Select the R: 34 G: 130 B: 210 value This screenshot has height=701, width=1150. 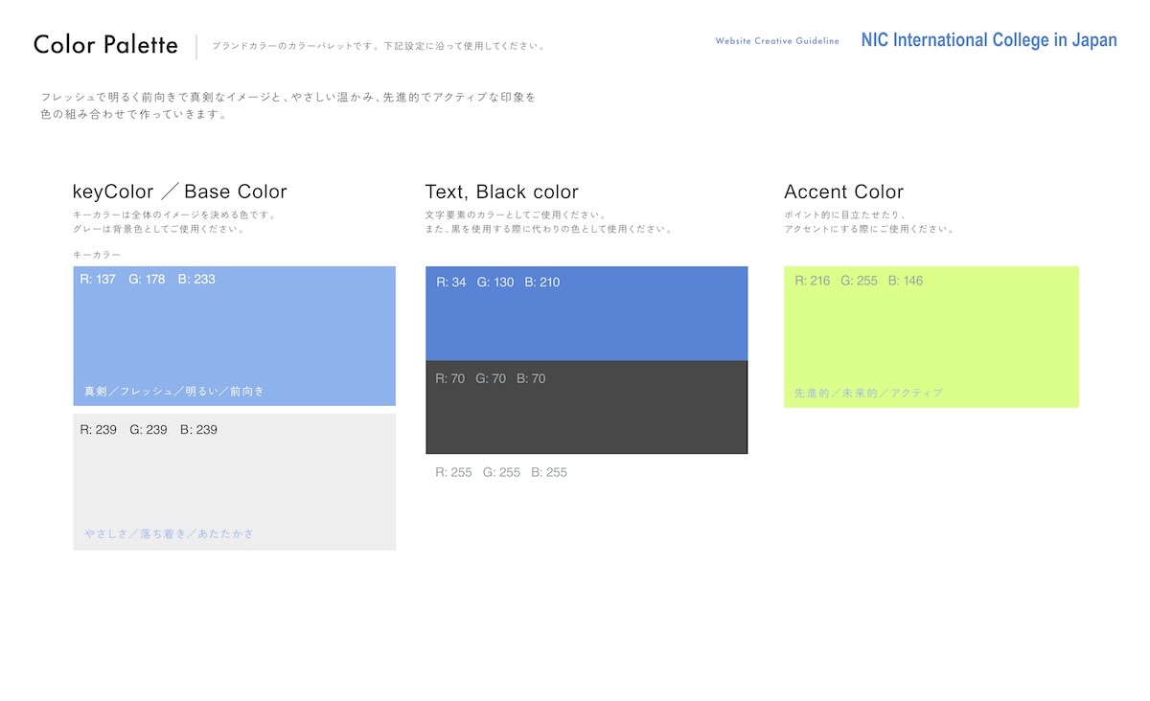coord(497,283)
